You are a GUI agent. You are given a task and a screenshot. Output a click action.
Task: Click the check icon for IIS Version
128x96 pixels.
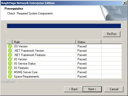(10, 59)
